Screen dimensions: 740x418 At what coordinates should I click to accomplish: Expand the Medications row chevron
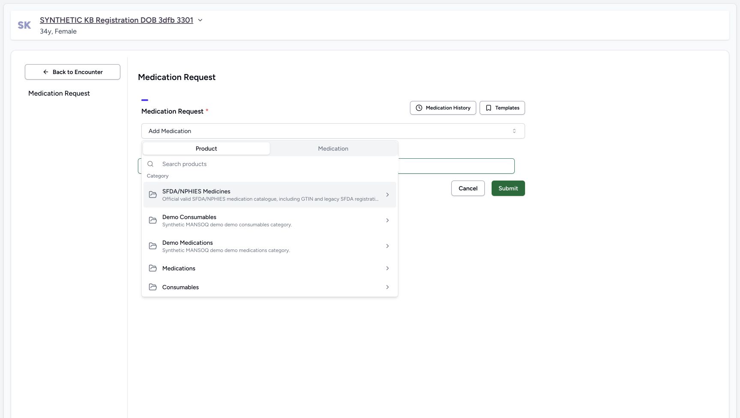tap(388, 268)
